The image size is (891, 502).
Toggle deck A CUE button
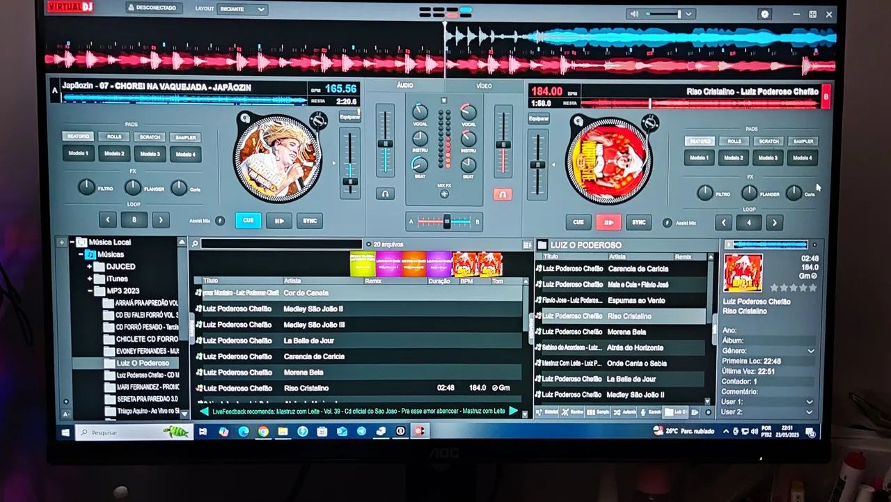(248, 221)
